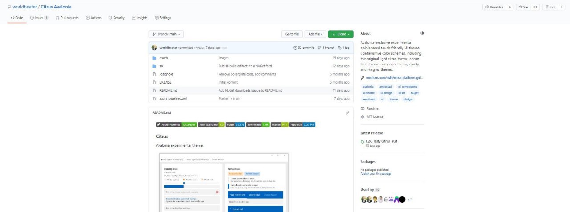This screenshot has width=570, height=212.
Task: Open the watchers count 6
Action: [x=509, y=7]
